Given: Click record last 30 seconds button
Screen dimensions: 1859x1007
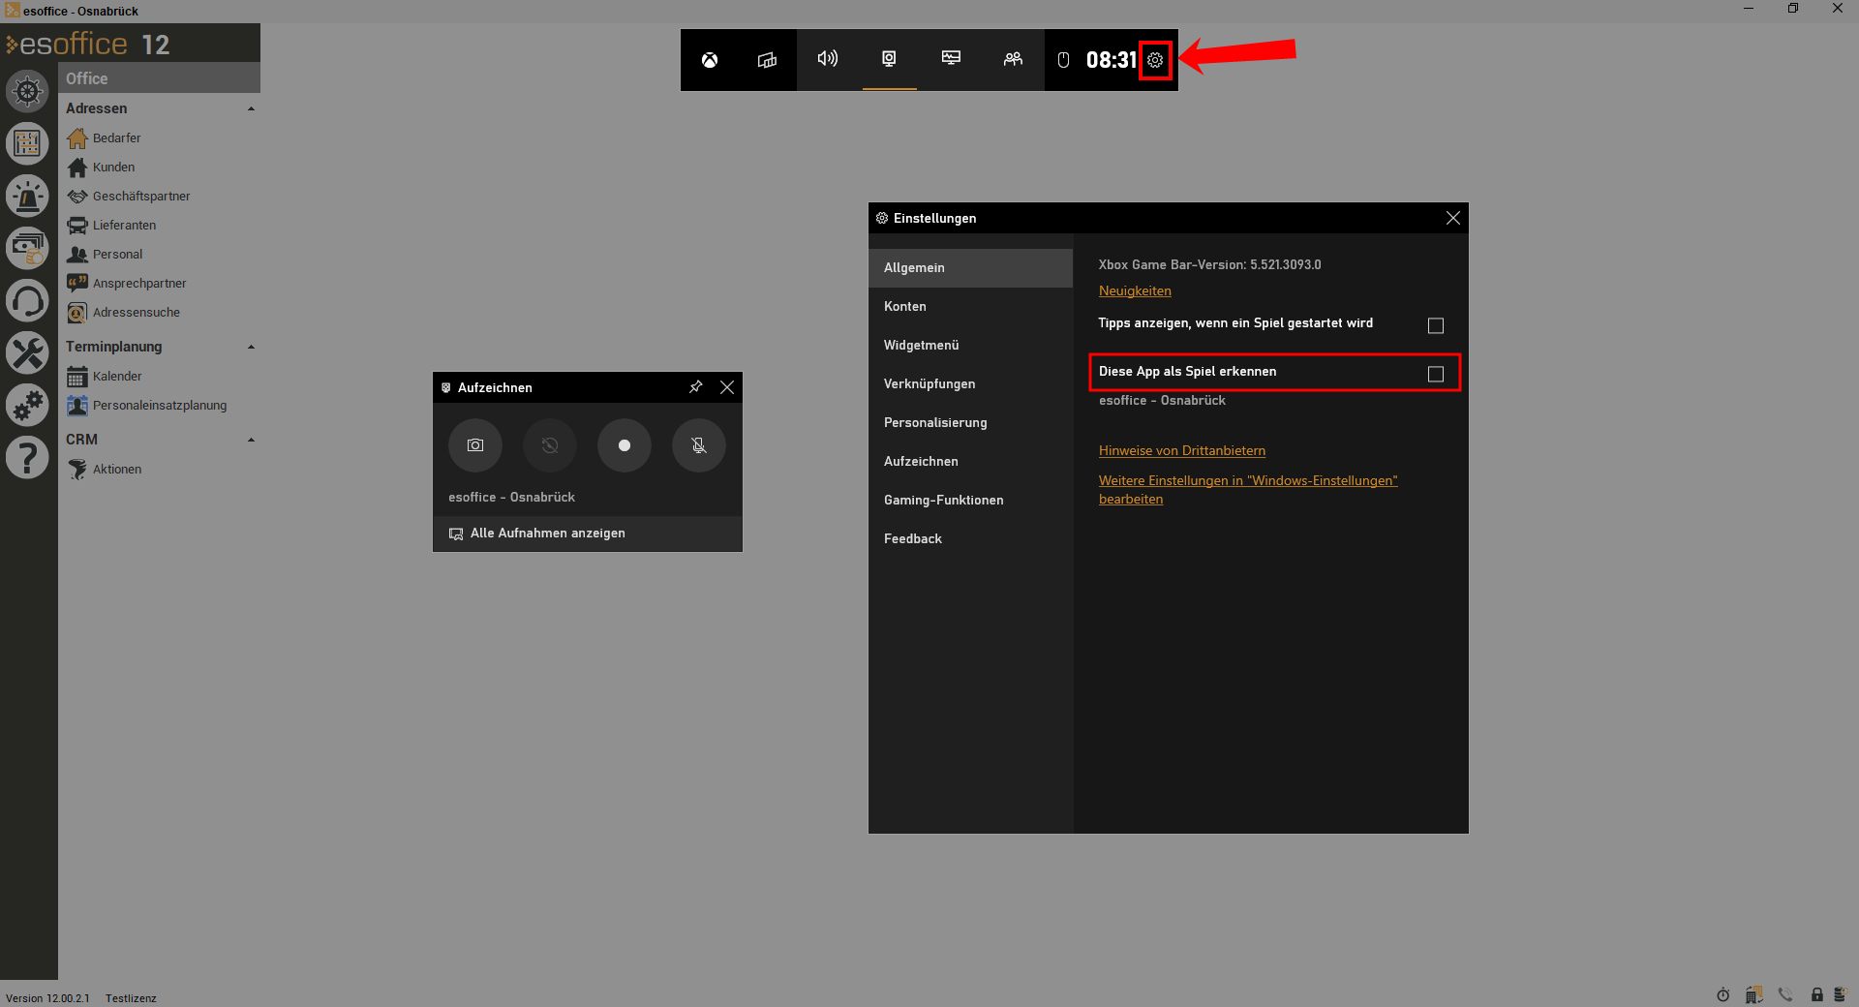Looking at the screenshot, I should (550, 445).
